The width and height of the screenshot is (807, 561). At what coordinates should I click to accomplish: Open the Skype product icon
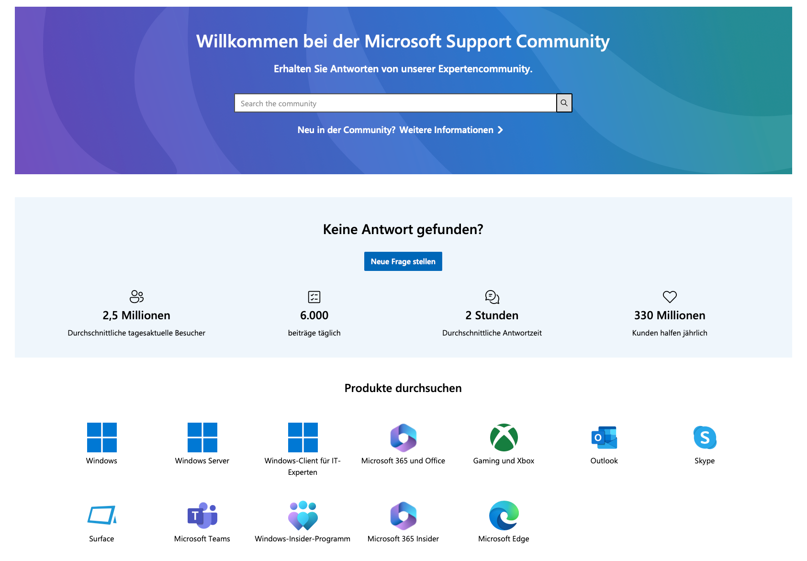coord(705,437)
